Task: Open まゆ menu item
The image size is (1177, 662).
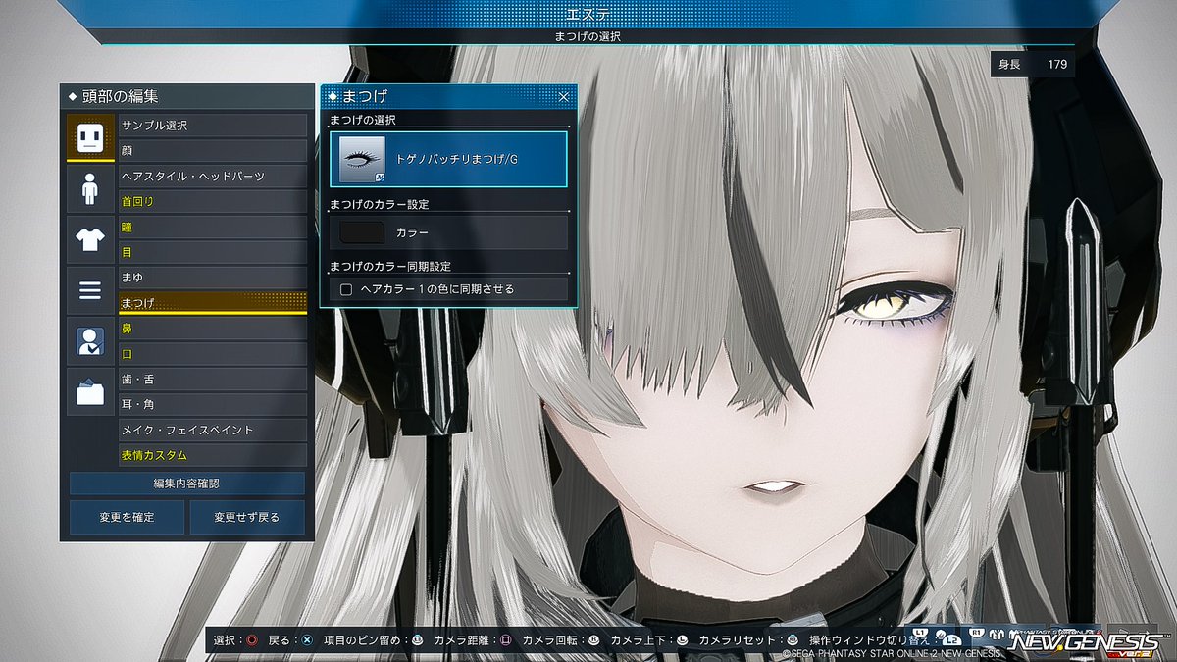Action: point(213,279)
